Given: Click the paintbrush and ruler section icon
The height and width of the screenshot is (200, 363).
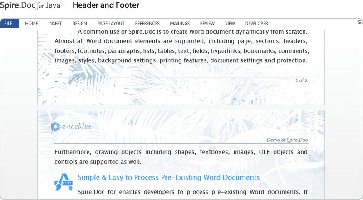Looking at the screenshot, I should pyautogui.click(x=64, y=182).
